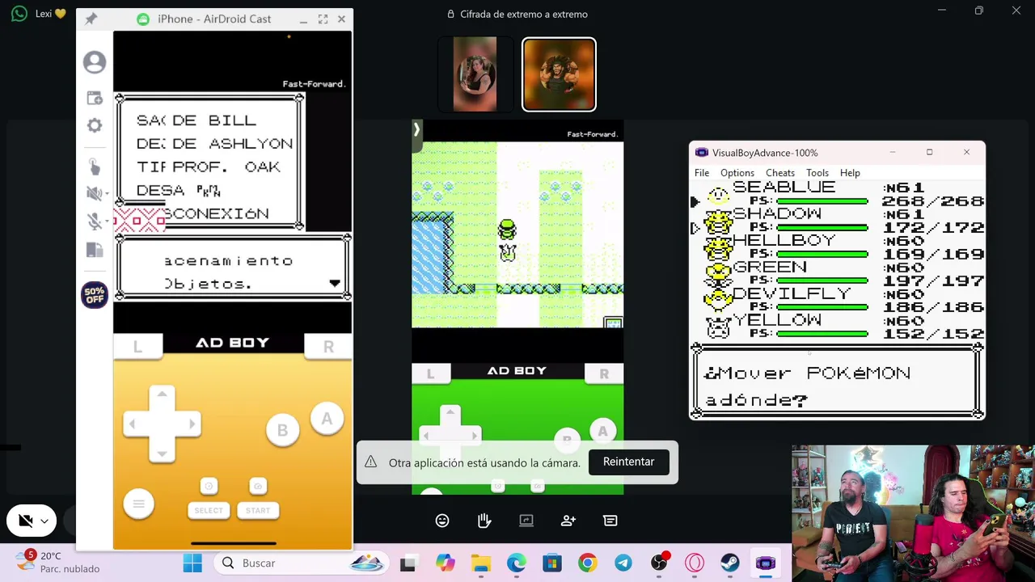Open AirDroid screen rotation device icon
The width and height of the screenshot is (1035, 582).
95,251
